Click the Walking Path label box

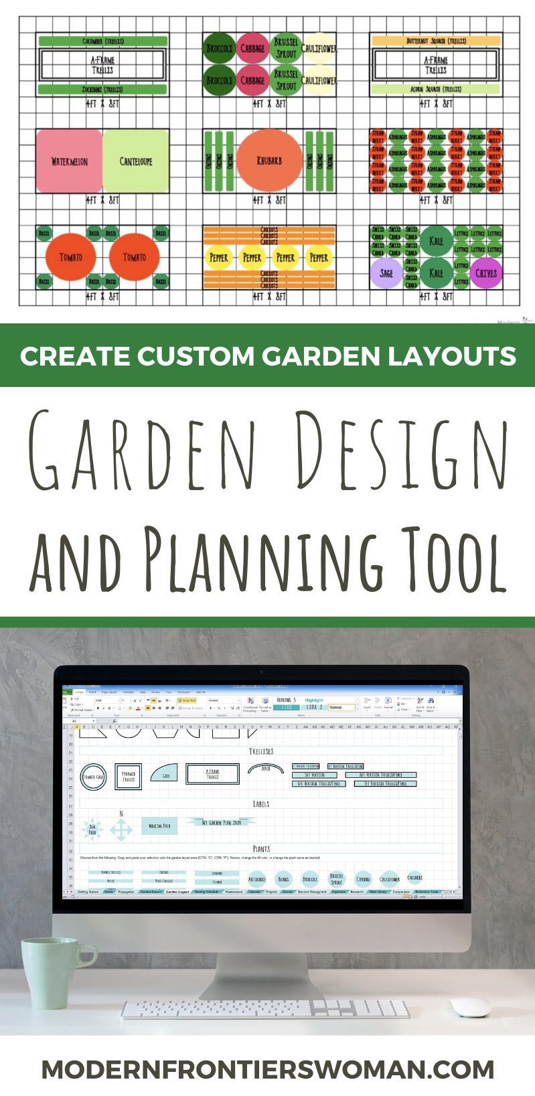159,826
